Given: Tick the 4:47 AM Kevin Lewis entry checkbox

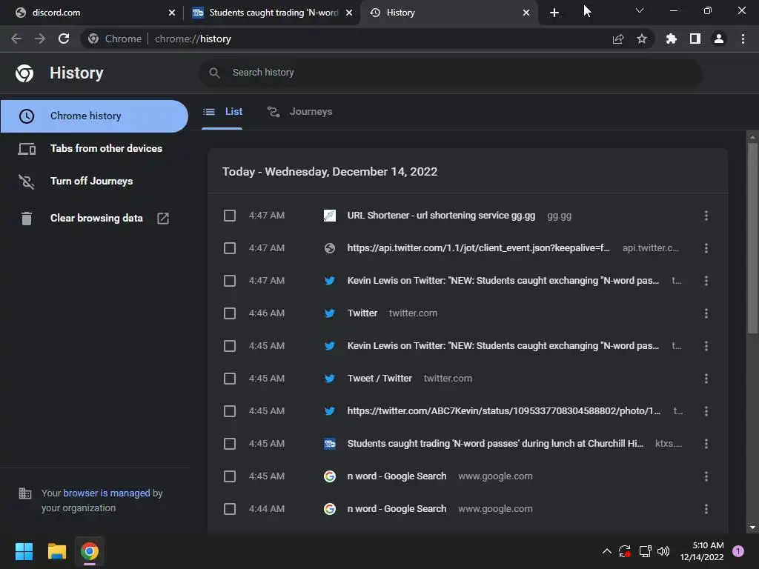Looking at the screenshot, I should coord(230,281).
